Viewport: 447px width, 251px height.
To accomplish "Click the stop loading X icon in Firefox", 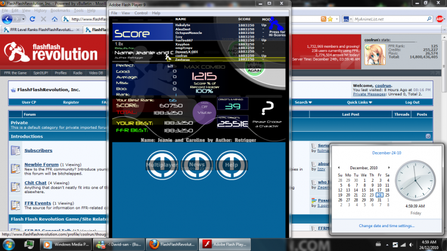I will tap(44, 19).
